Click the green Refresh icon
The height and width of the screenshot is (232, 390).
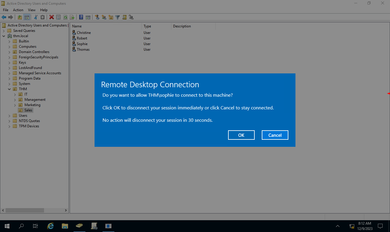(65, 17)
